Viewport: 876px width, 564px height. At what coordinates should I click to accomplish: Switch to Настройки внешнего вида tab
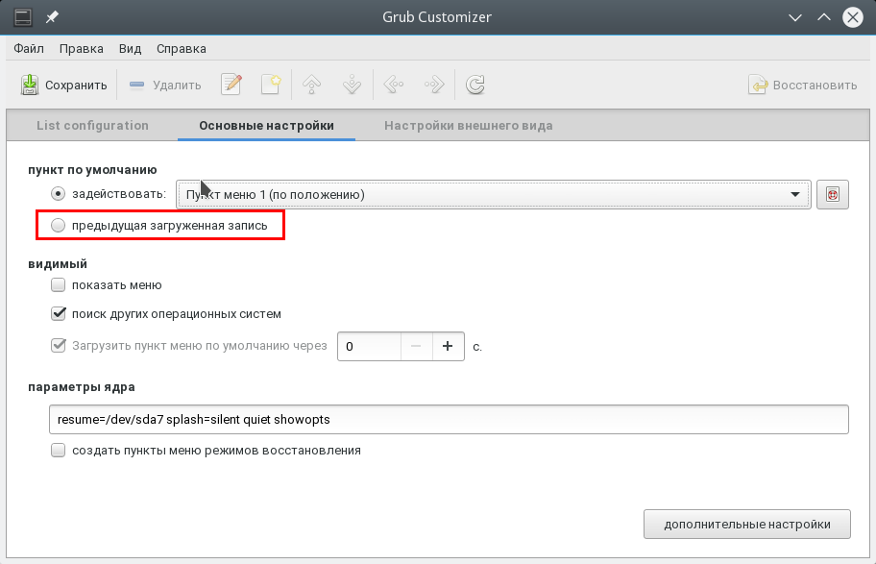tap(468, 125)
